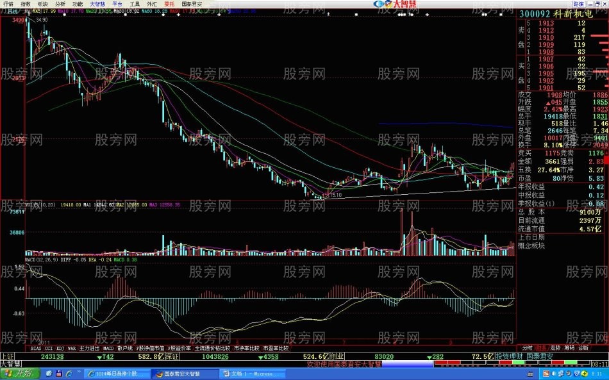Click the 总股本 value 9100万
This screenshot has height=380, width=609.
point(590,212)
